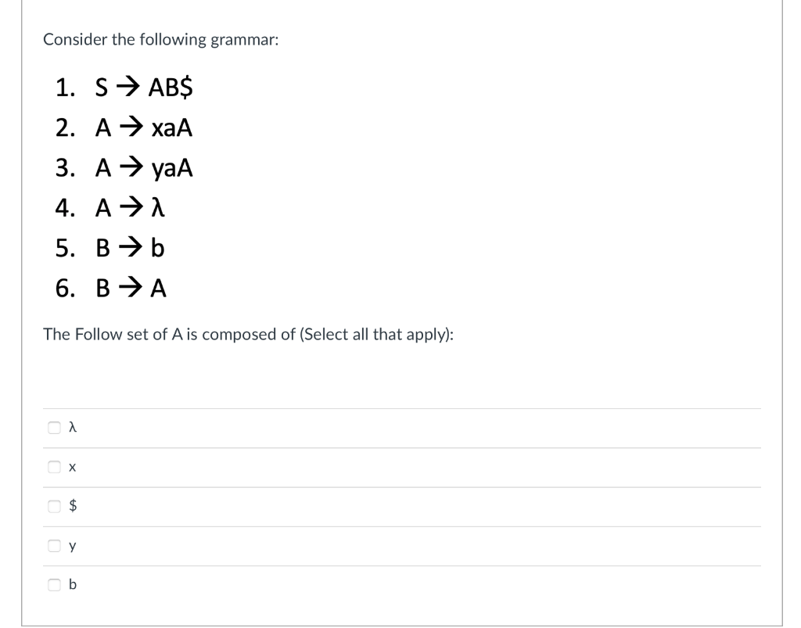Click the divider above answer options
The image size is (801, 628).
[403, 407]
